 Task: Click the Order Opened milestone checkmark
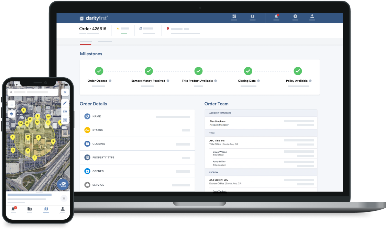coord(99,71)
